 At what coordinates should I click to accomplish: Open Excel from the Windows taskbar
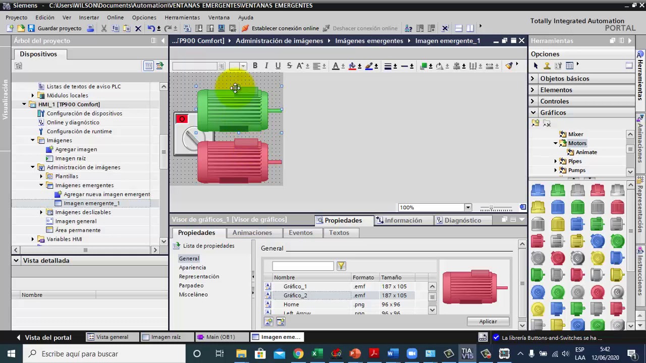tap(317, 353)
